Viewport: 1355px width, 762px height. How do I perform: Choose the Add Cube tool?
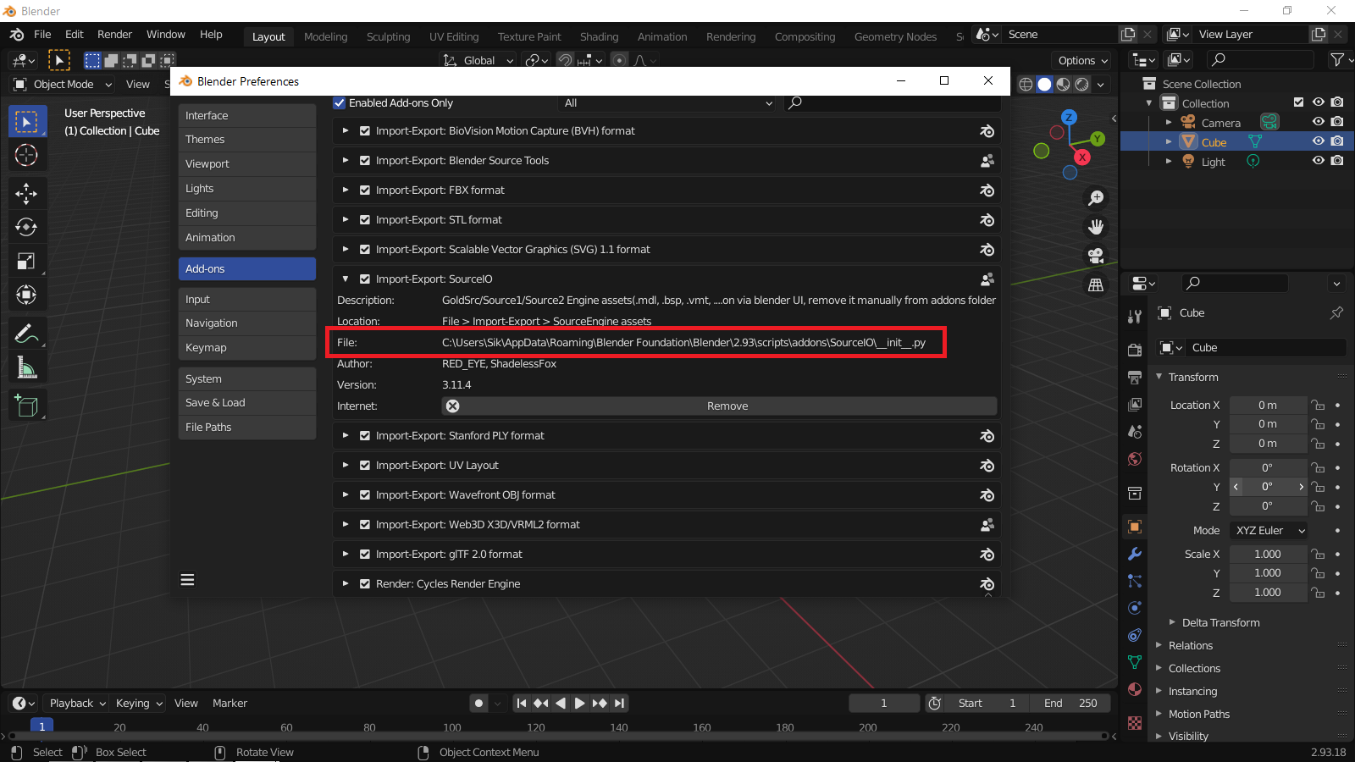tap(26, 406)
